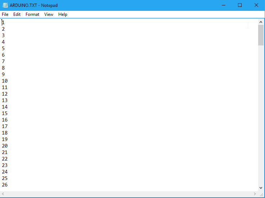265x198 pixels.
Task: Open the View menu
Action: tap(49, 14)
